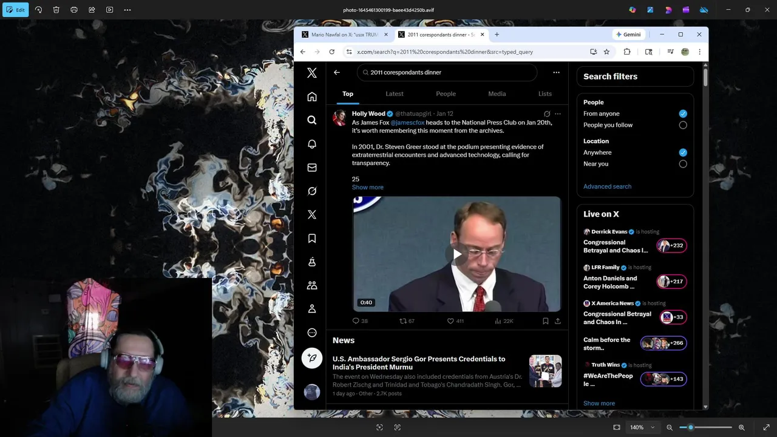
Task: Switch to the Mario Nawfal on X browser tab
Action: tap(344, 35)
